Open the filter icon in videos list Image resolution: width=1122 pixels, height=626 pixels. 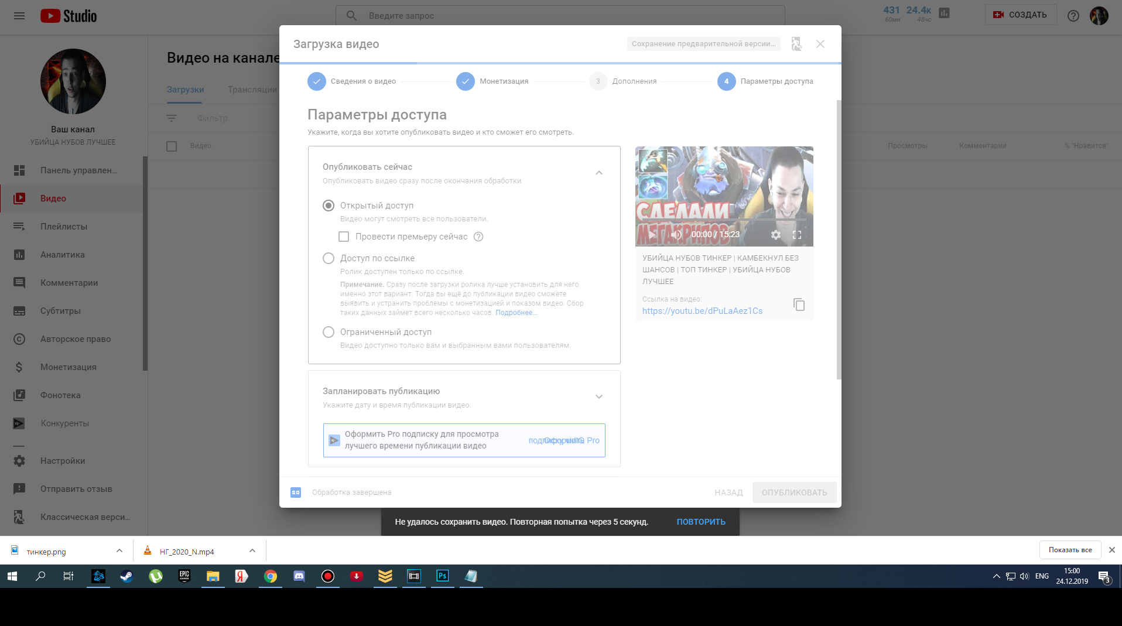(x=172, y=118)
